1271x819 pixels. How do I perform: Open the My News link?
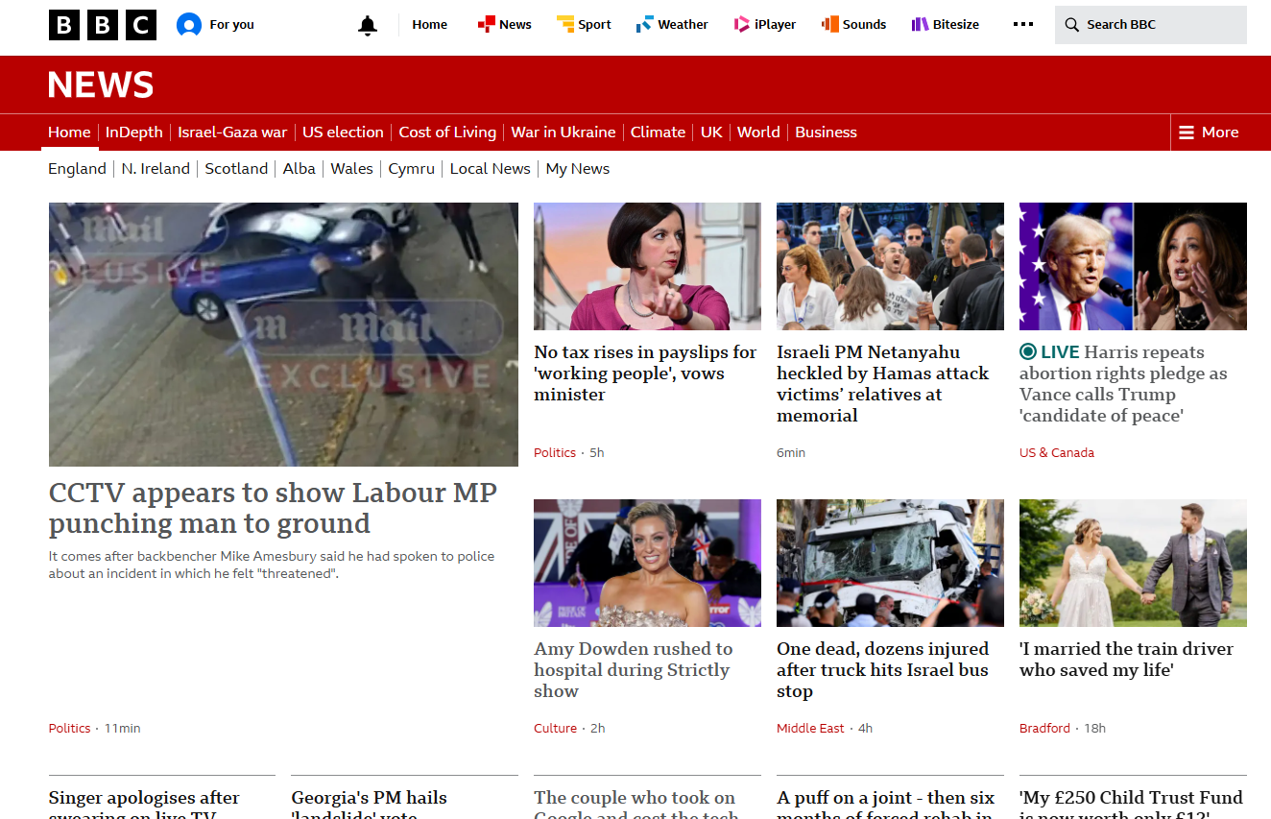(x=577, y=169)
